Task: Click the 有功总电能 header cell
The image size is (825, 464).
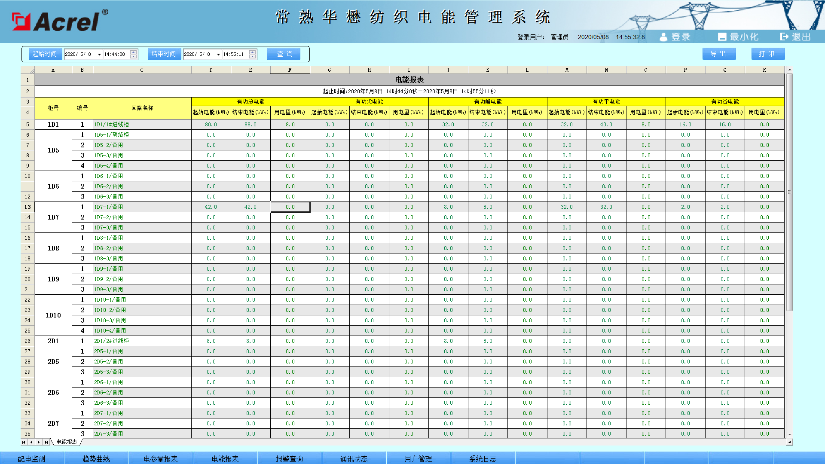Action: coord(251,102)
